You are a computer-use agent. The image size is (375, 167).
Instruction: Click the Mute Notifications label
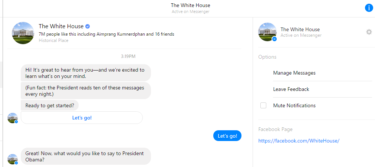click(x=295, y=105)
